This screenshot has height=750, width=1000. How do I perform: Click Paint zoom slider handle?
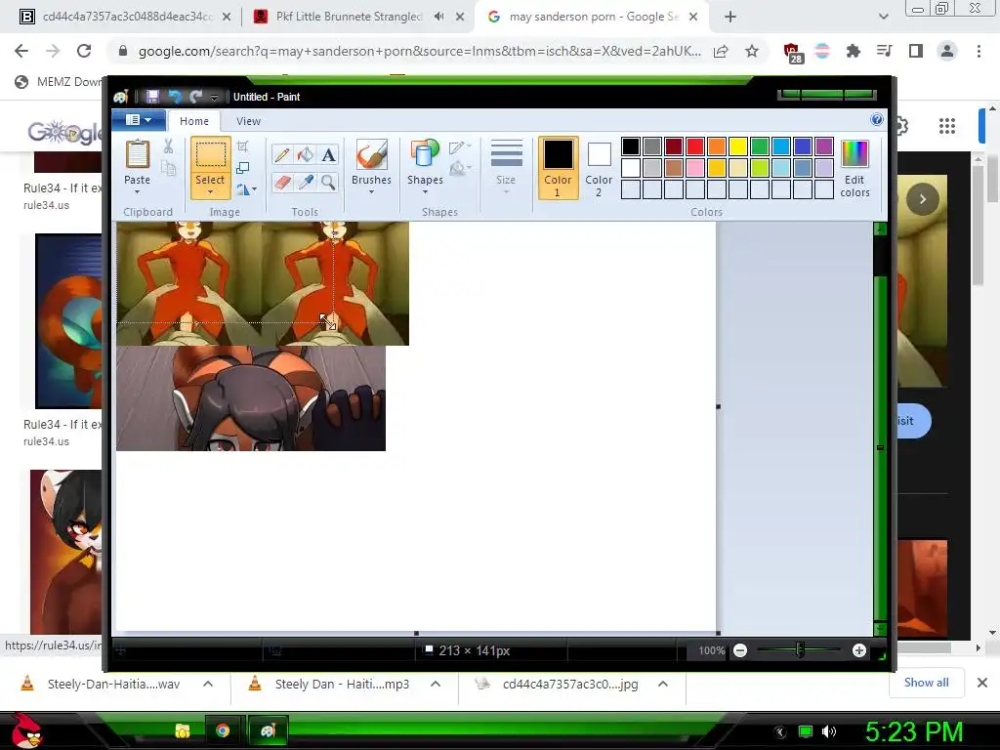pyautogui.click(x=800, y=650)
